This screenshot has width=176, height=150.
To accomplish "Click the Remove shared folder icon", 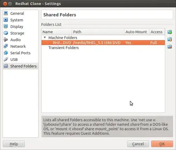I will point(169,47).
